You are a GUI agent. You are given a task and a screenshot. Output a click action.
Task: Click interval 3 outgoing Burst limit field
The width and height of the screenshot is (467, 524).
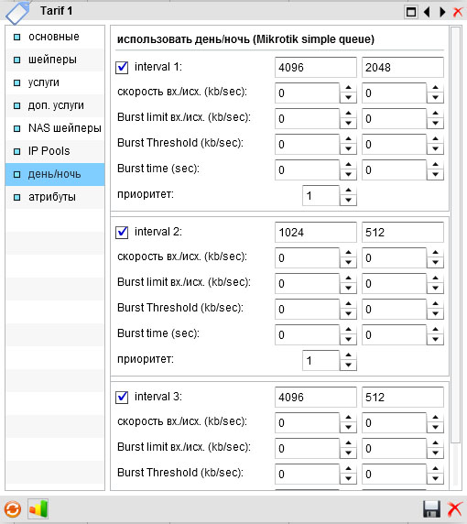pyautogui.click(x=394, y=449)
